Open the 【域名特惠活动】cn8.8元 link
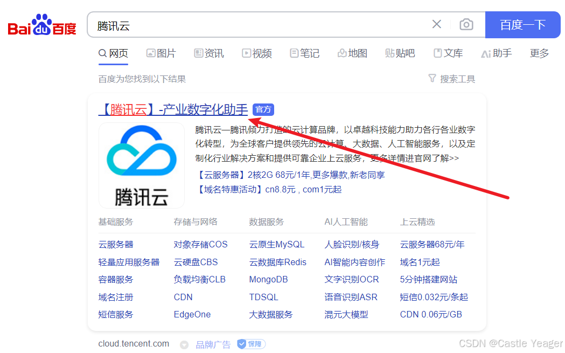 pos(268,189)
